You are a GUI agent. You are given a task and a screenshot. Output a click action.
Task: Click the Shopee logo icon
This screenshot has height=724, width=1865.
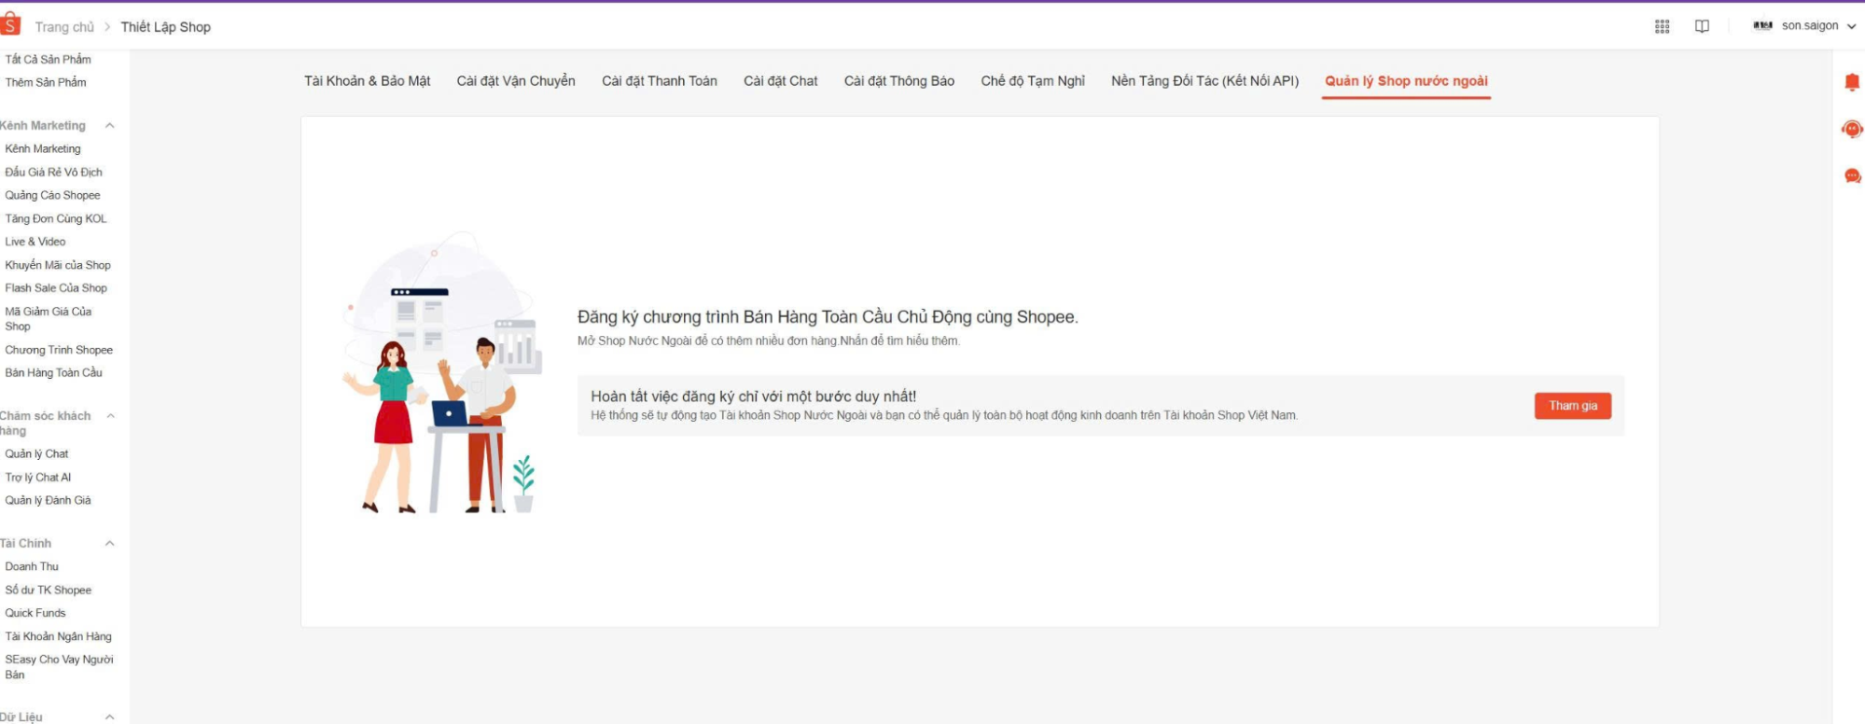coord(10,25)
